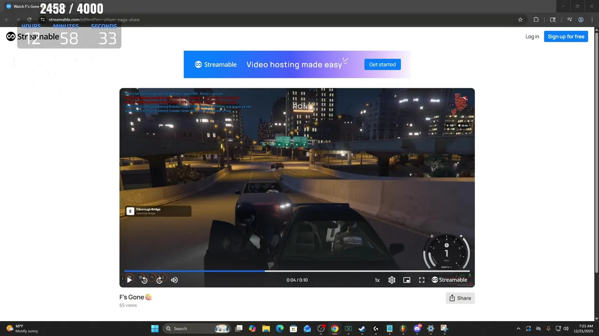
Task: Open the video settings gear
Action: pyautogui.click(x=392, y=280)
